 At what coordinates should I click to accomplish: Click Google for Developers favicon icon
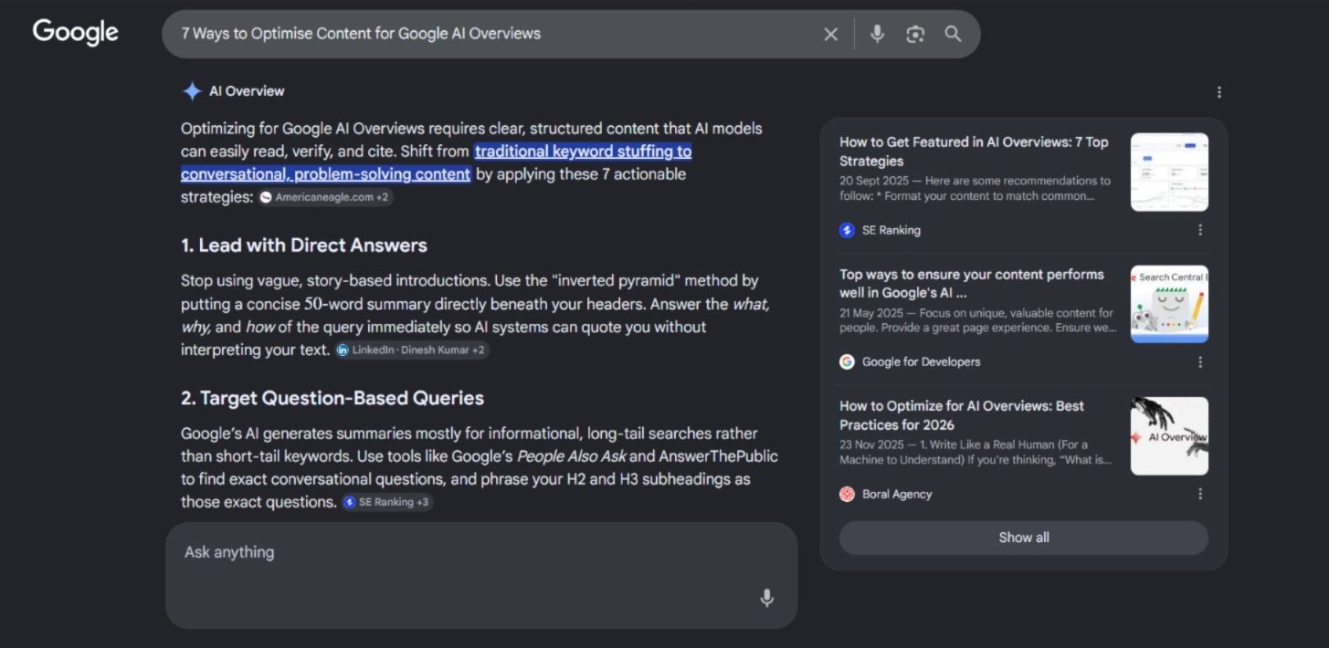(847, 361)
